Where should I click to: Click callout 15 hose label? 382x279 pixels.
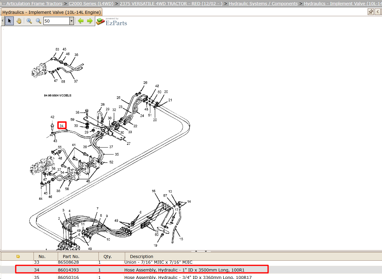[181, 239]
